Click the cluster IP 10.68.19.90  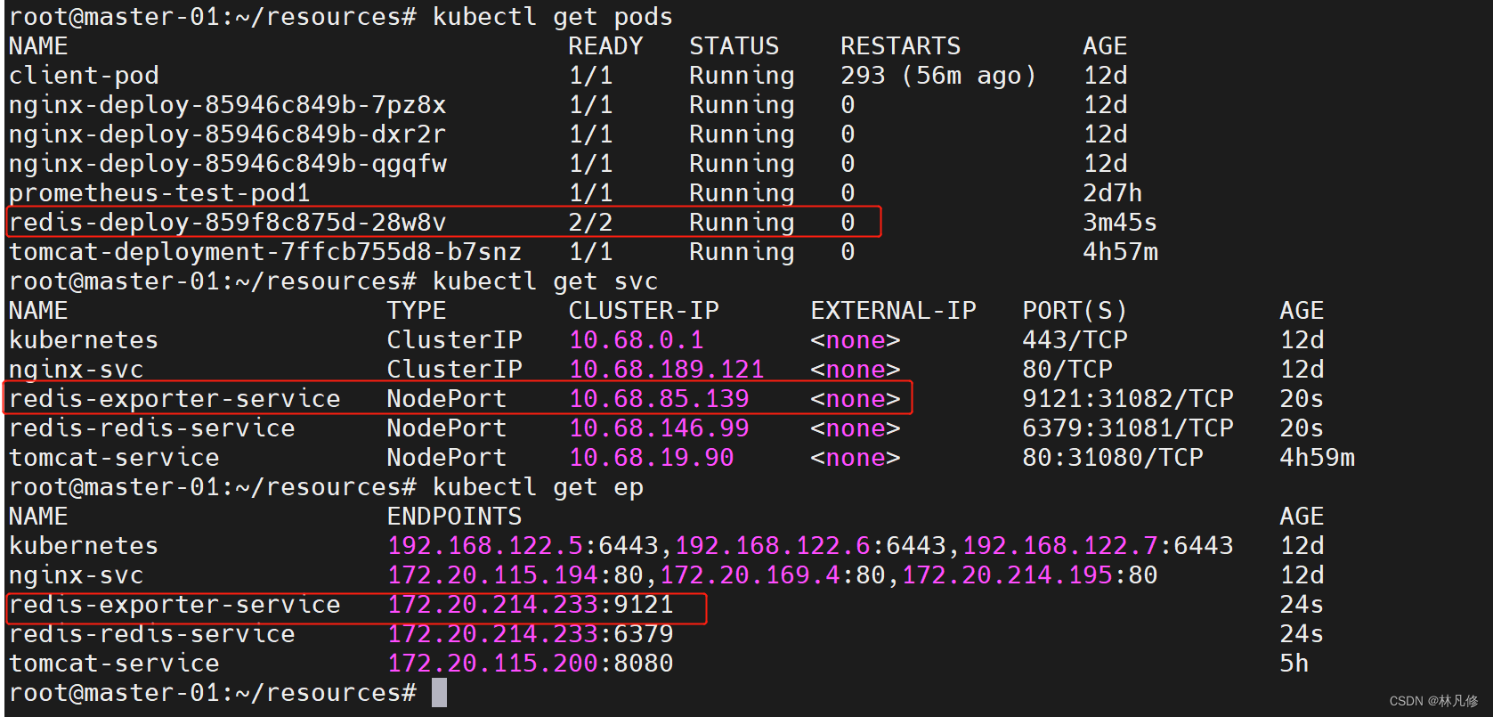click(x=651, y=458)
